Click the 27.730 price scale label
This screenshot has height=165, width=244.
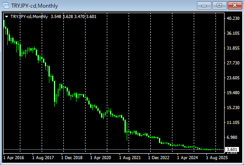pos(233,63)
